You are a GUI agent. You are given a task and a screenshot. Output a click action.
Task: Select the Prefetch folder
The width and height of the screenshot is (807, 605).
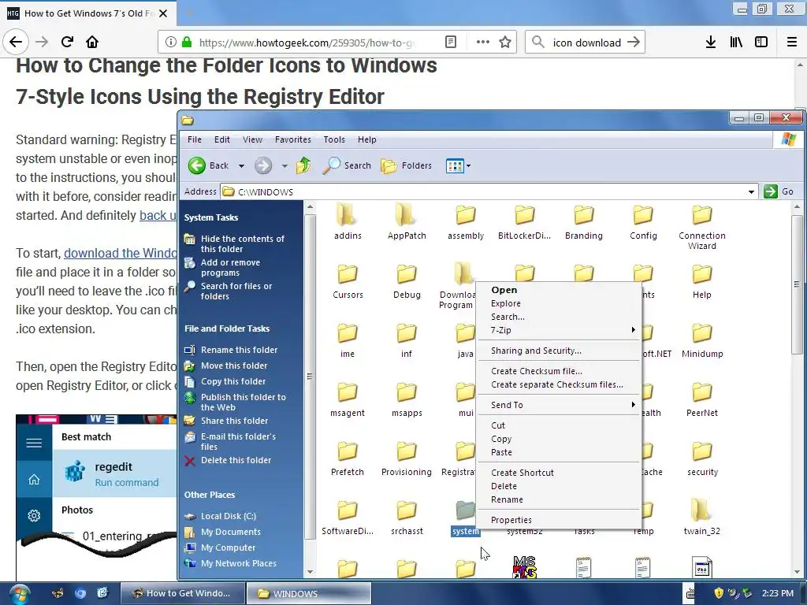coord(348,458)
